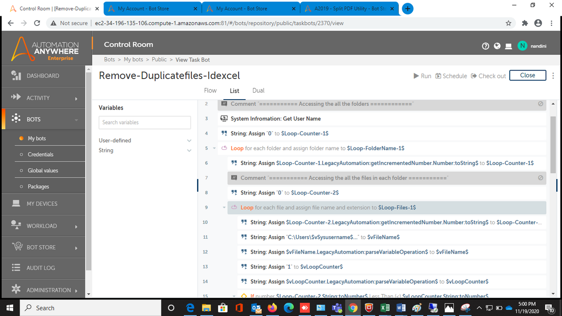Click the Search variables field
This screenshot has height=316, width=562.
(145, 122)
